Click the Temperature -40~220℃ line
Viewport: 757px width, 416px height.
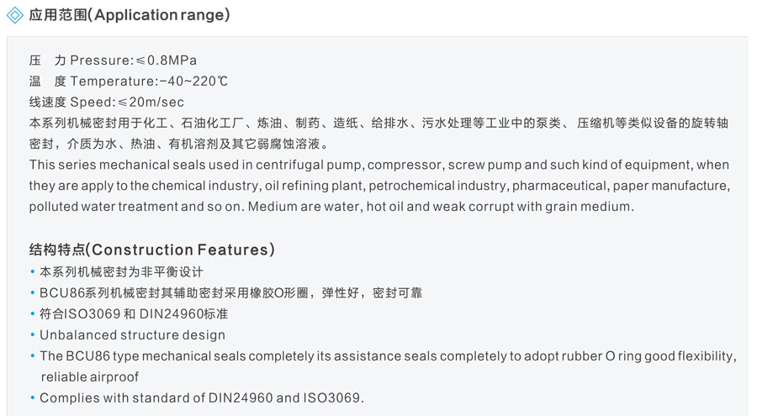[129, 81]
